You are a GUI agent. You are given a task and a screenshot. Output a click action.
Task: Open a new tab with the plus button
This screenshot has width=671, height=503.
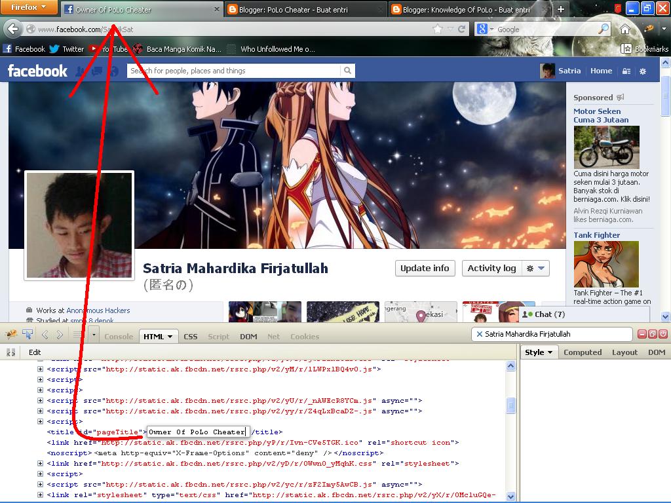561,9
